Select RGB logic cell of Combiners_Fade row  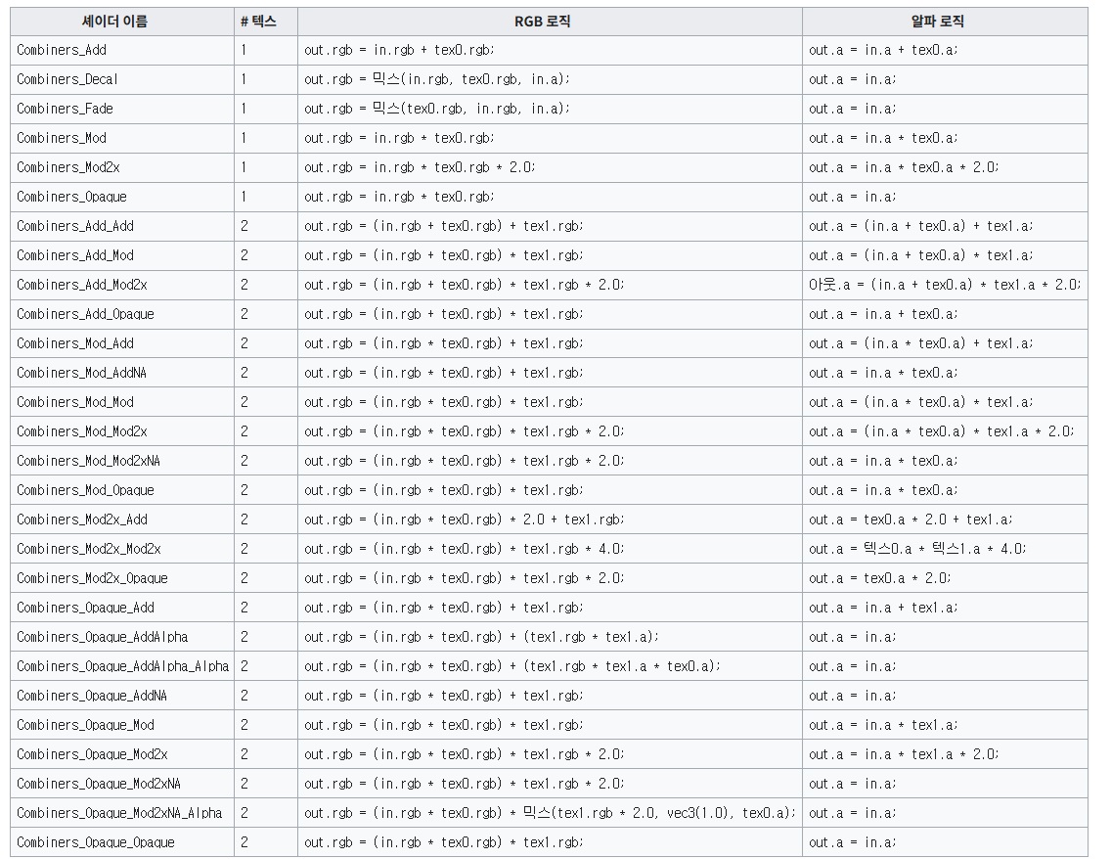tap(436, 109)
